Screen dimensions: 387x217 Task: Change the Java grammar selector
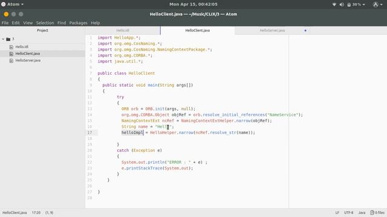362,213
